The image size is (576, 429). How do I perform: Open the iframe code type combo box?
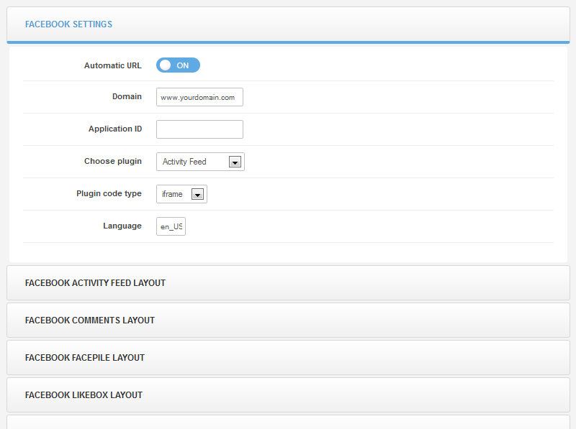[175, 194]
